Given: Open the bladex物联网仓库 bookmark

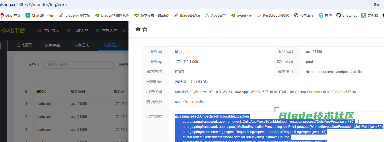Looking at the screenshot, I should click(x=112, y=15).
